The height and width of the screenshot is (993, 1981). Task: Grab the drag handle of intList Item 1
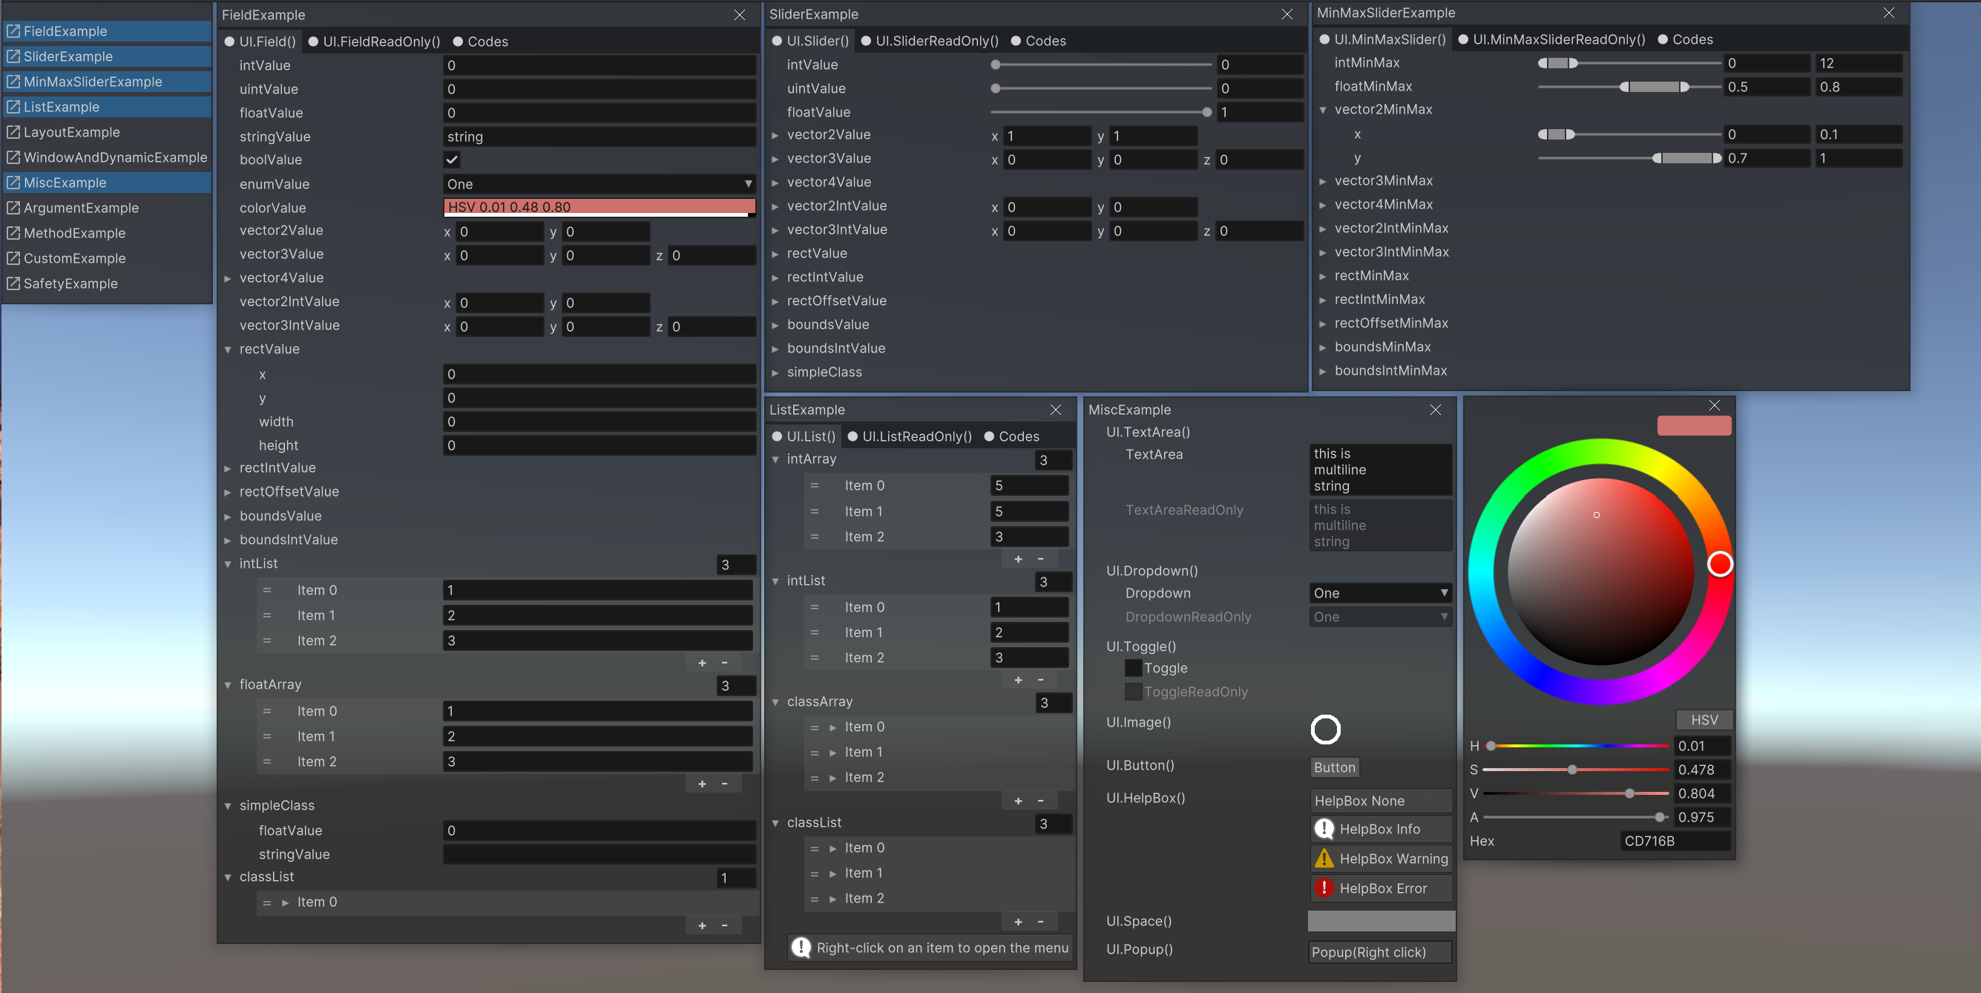[267, 615]
